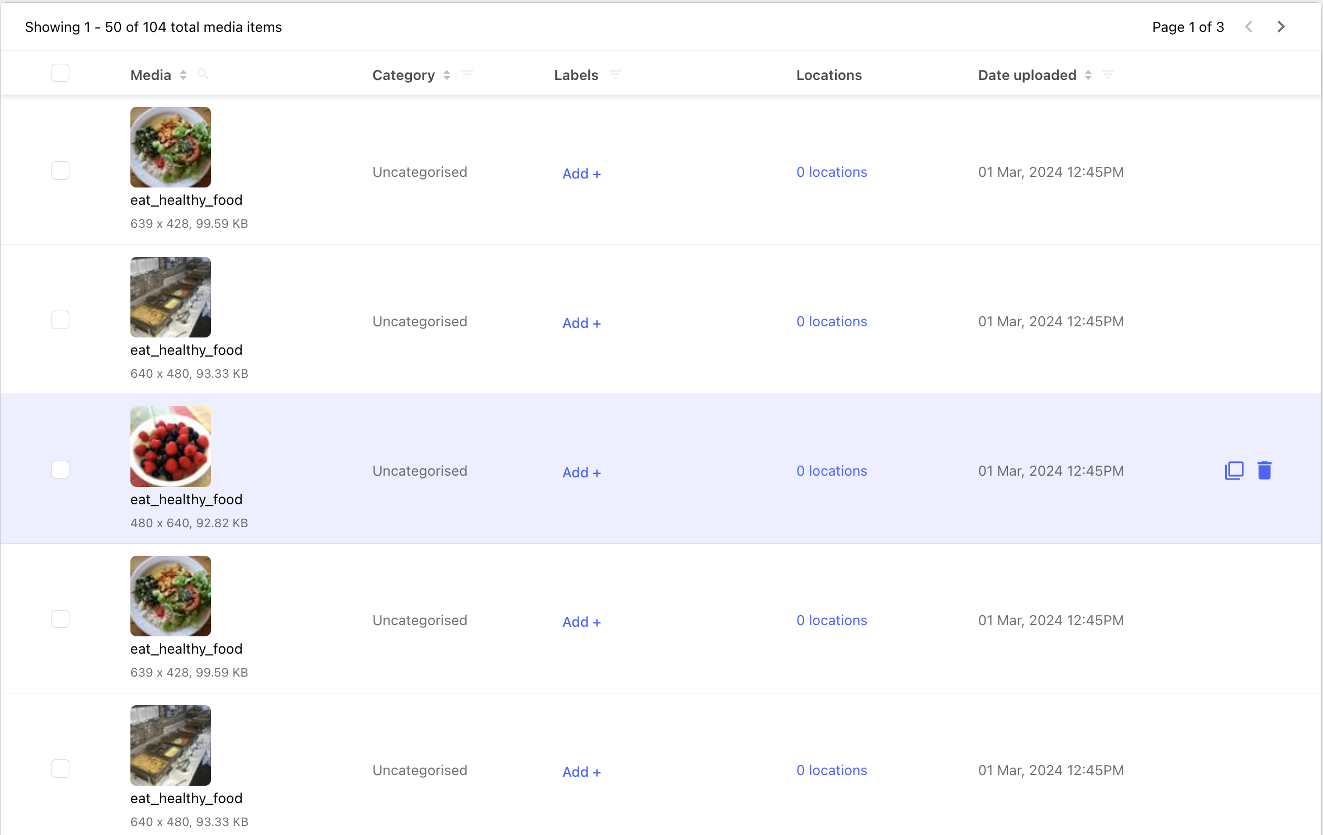Add a label to the berries row

click(x=581, y=472)
